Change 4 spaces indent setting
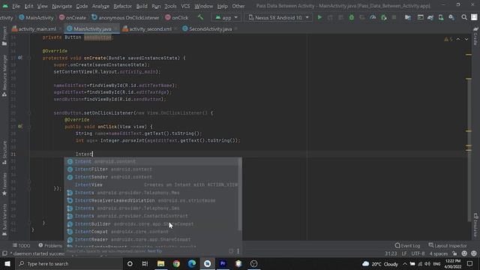 tap(438, 253)
